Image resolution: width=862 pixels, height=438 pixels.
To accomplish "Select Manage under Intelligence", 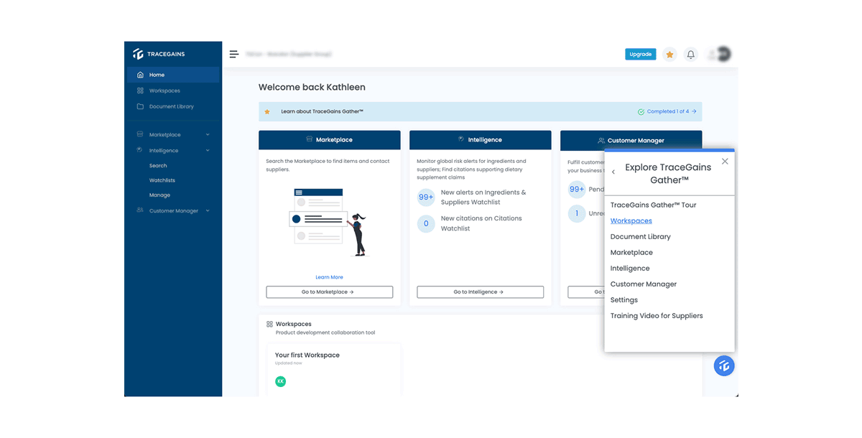I will click(x=159, y=195).
